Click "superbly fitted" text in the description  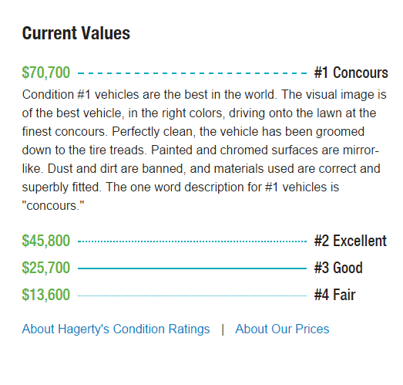pyautogui.click(x=61, y=187)
